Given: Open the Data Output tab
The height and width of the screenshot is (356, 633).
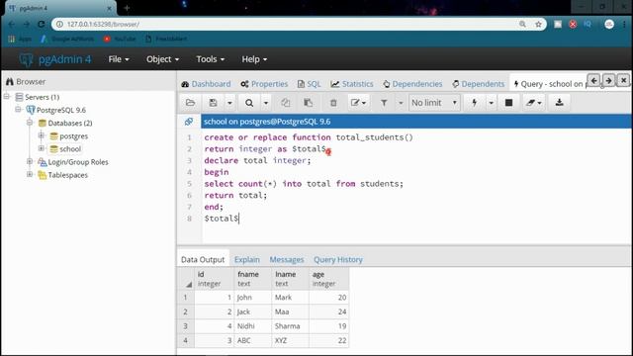Looking at the screenshot, I should [x=203, y=259].
